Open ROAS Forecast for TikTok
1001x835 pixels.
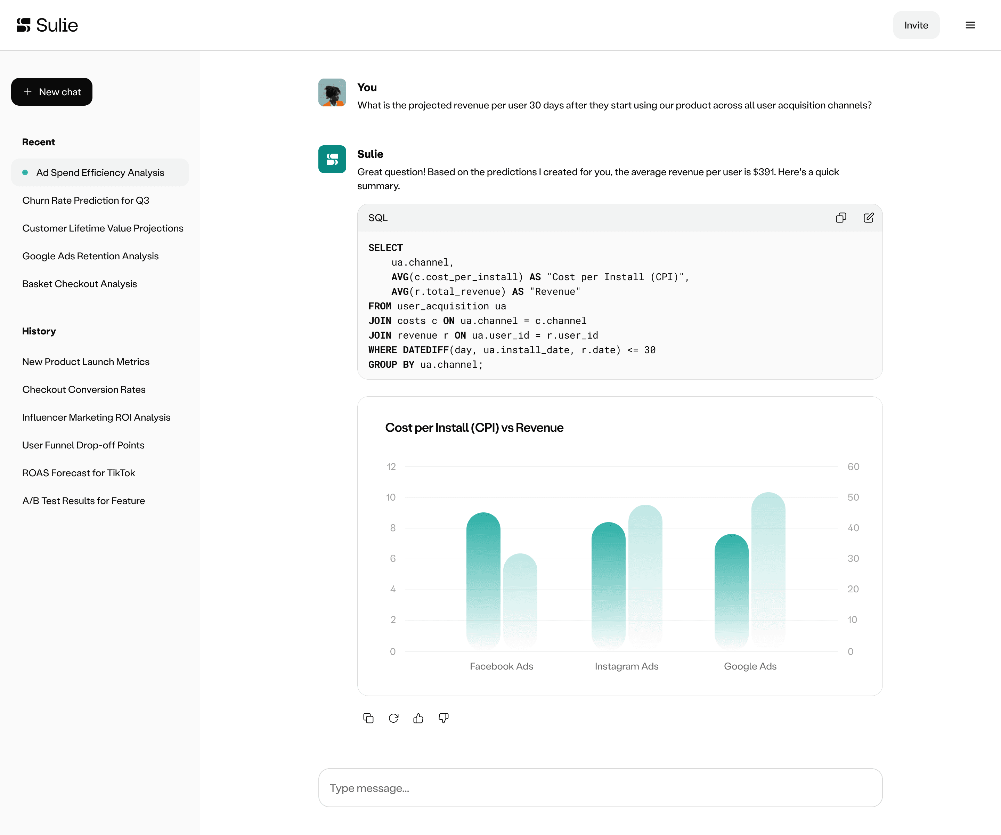tap(79, 473)
